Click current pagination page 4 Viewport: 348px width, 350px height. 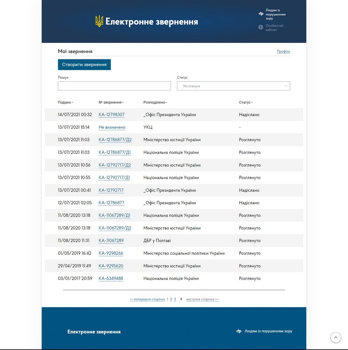pyautogui.click(x=181, y=299)
